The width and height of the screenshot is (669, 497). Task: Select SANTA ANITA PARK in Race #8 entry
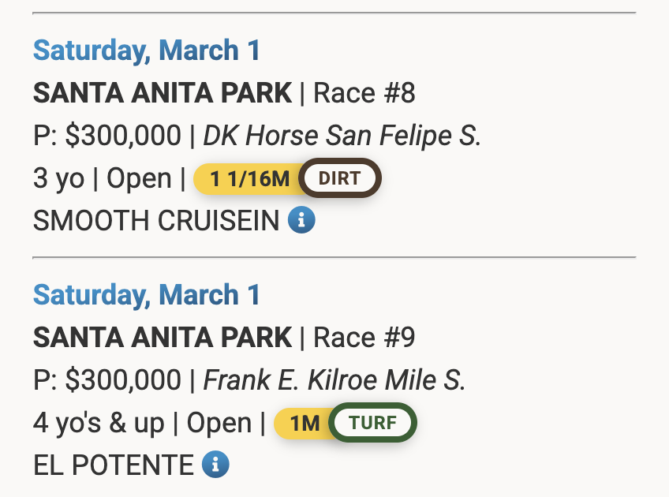point(163,93)
